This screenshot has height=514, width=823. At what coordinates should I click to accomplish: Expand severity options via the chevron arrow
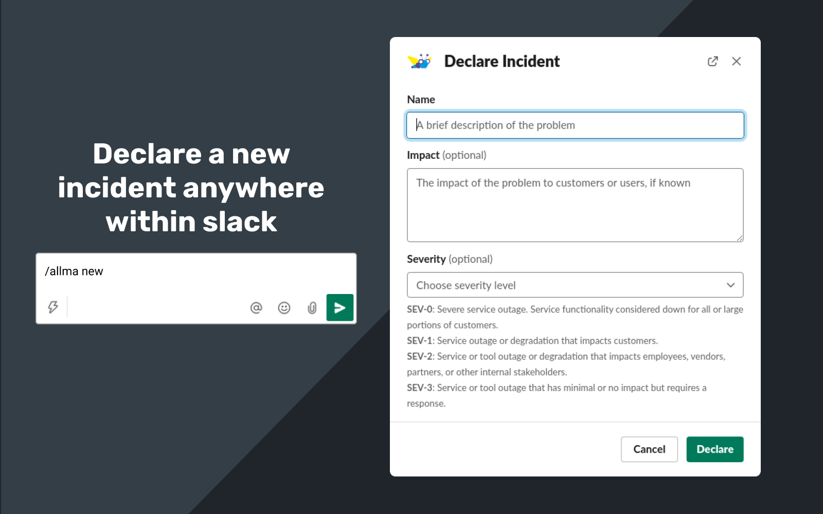[731, 285]
